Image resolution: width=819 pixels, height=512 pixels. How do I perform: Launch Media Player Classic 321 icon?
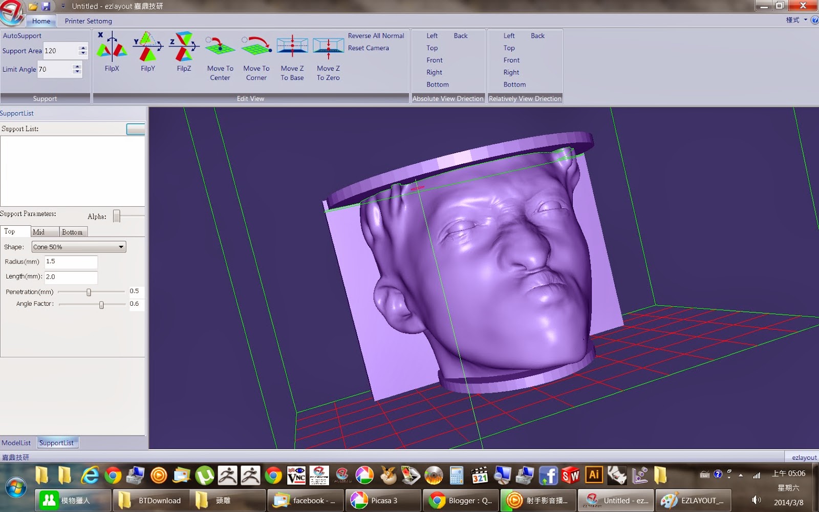[480, 476]
